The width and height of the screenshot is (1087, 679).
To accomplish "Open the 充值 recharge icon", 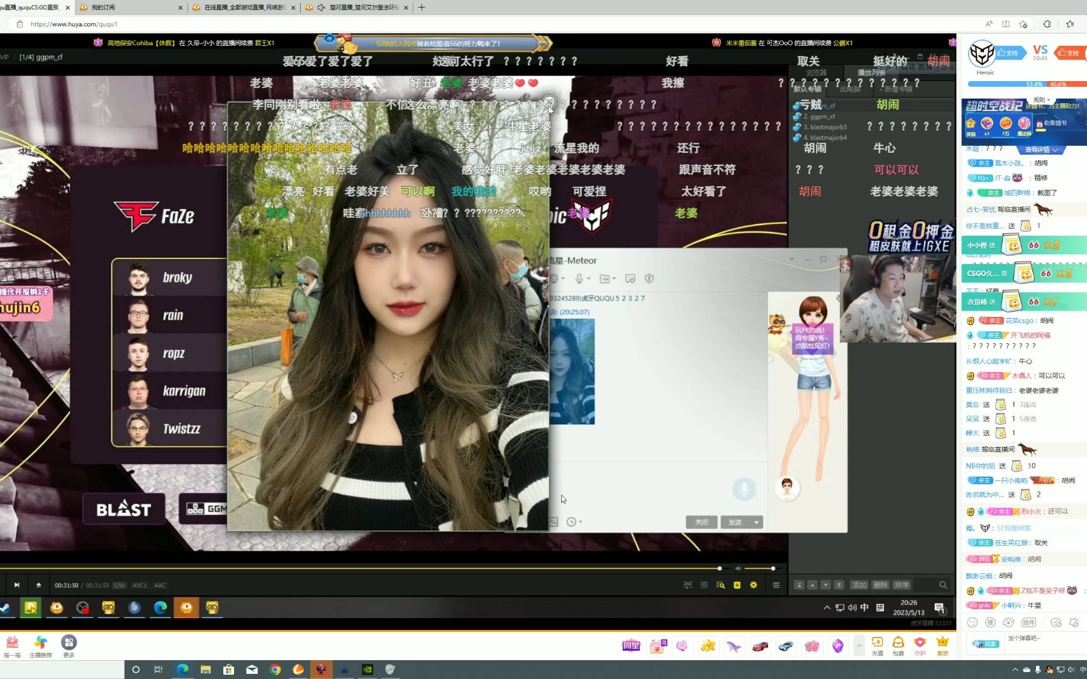I will click(x=878, y=645).
